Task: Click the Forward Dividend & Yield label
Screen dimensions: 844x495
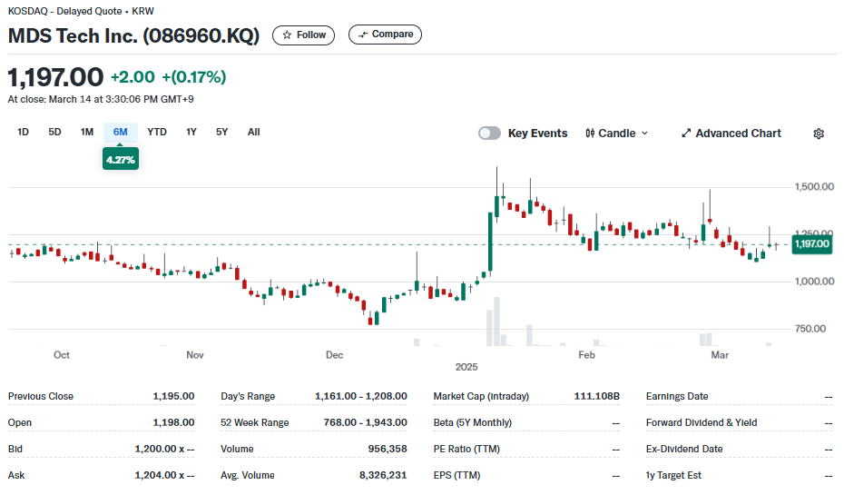Action: point(702,422)
